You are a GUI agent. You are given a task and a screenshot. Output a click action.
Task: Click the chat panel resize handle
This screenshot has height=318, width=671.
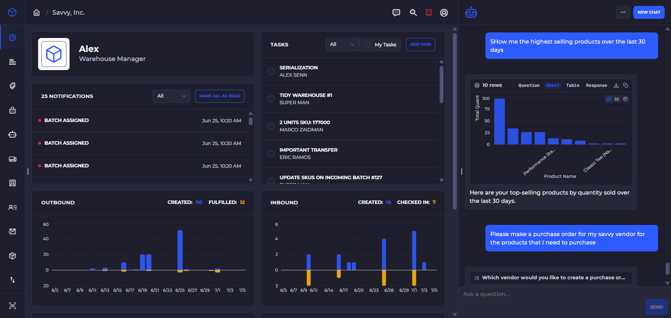coord(461,171)
